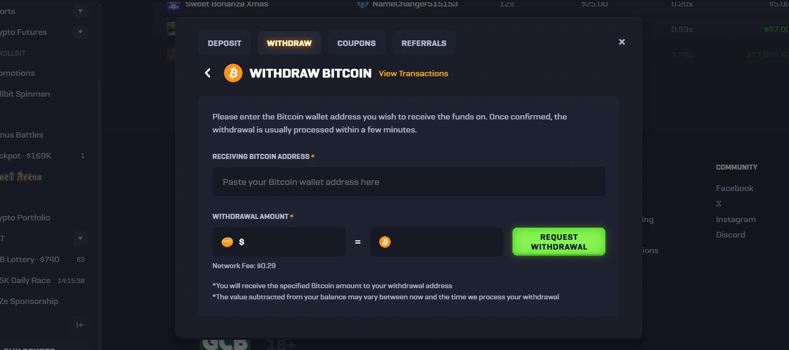789x350 pixels.
Task: Click the Request Withdrawal button
Action: (559, 242)
